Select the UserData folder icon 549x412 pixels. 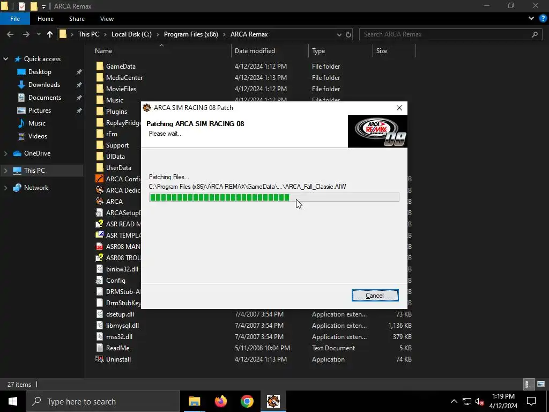[x=100, y=167]
